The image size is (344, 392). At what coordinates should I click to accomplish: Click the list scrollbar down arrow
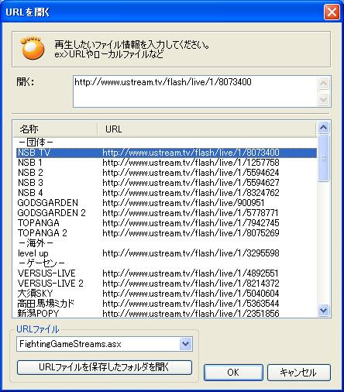coord(323,310)
